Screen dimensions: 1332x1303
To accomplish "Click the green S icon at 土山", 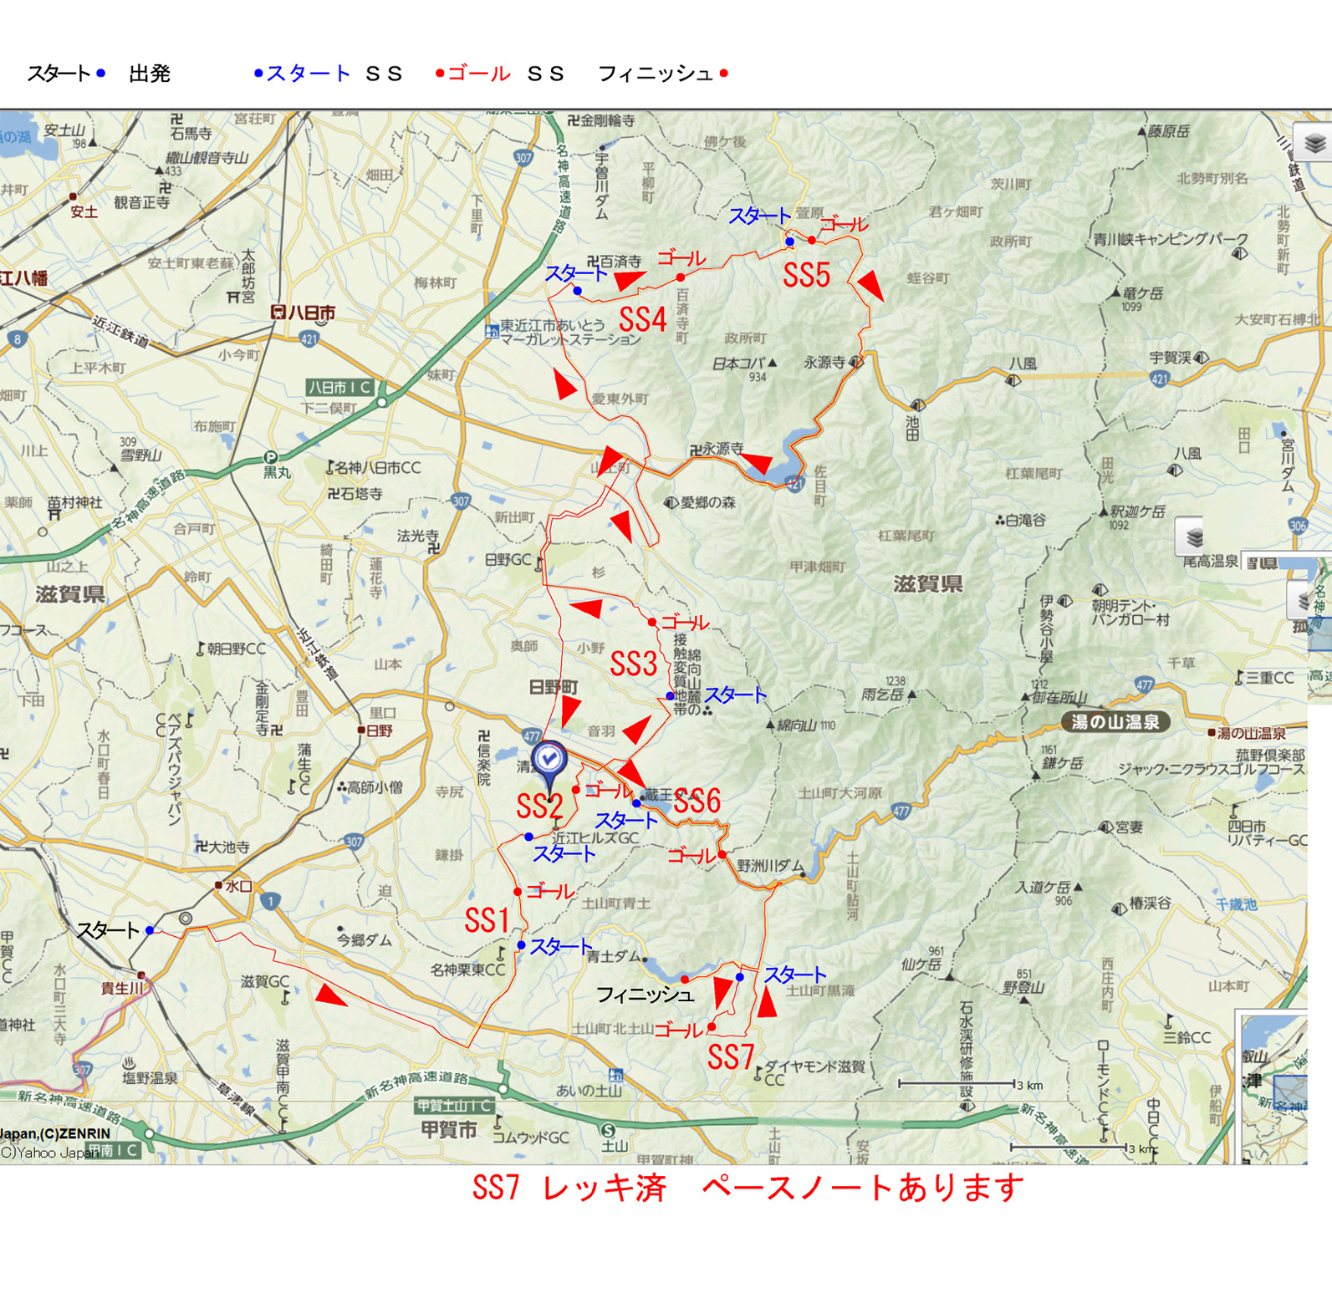I will (608, 1130).
